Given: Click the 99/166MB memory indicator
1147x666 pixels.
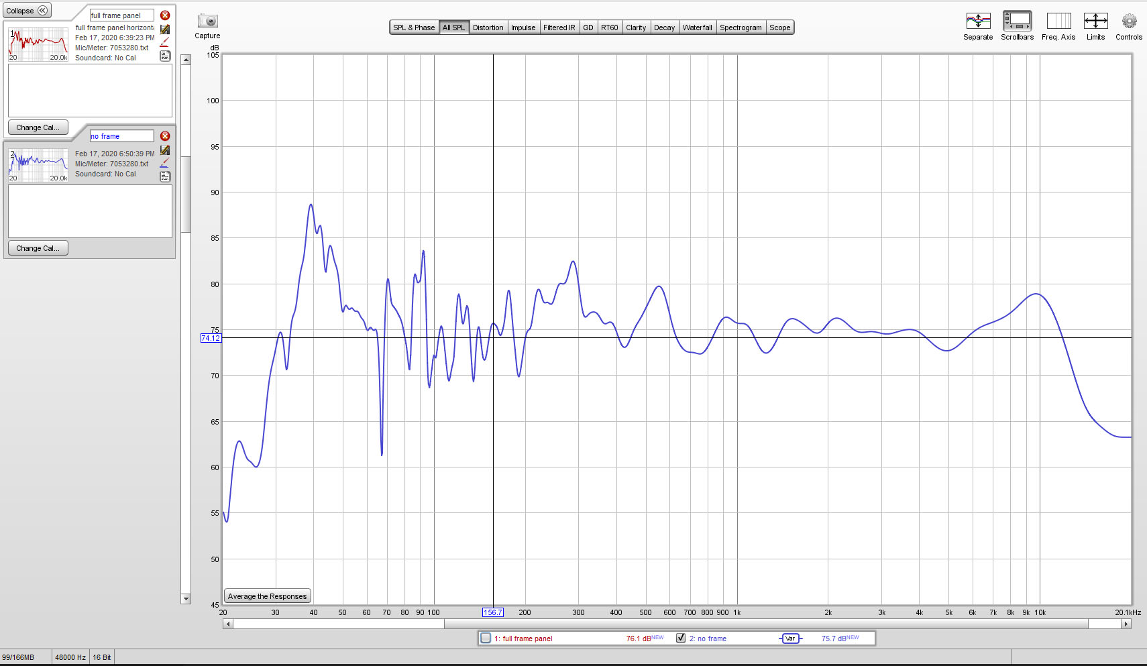Looking at the screenshot, I should point(18,657).
